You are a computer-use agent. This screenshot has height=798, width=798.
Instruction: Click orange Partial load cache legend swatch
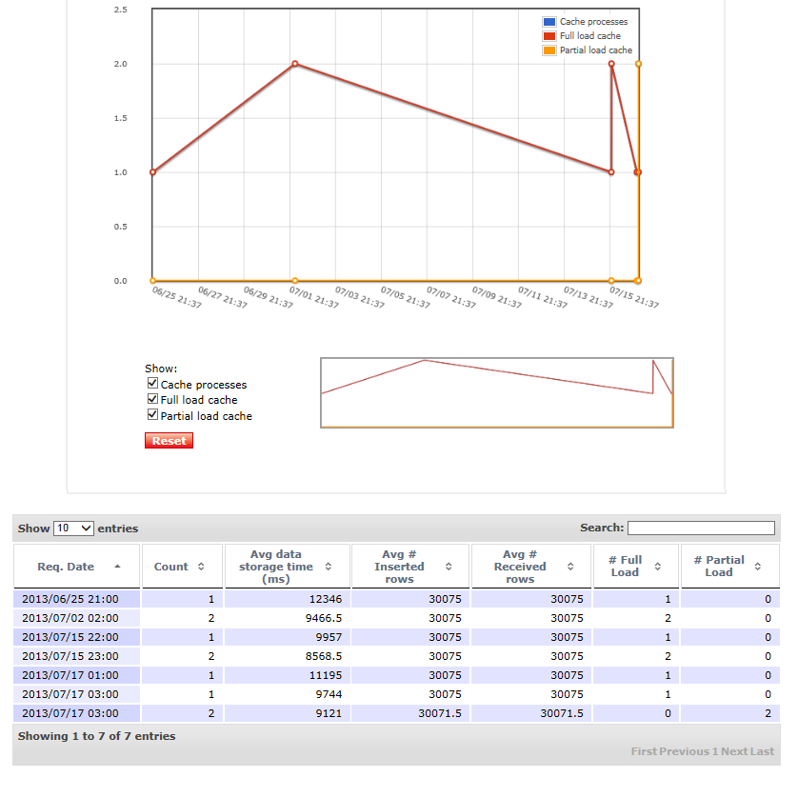(x=549, y=50)
